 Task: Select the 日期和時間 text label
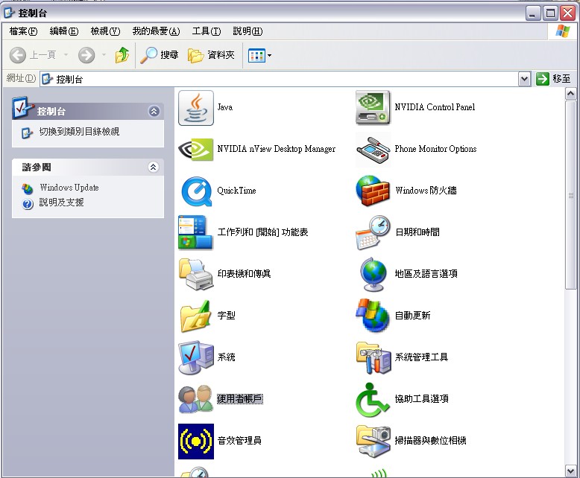tap(417, 232)
